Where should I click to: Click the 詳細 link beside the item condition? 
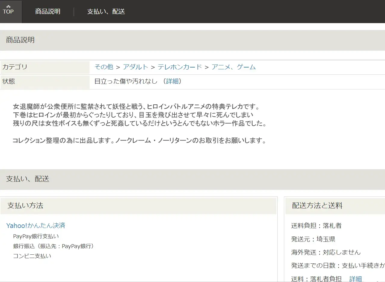172,81
